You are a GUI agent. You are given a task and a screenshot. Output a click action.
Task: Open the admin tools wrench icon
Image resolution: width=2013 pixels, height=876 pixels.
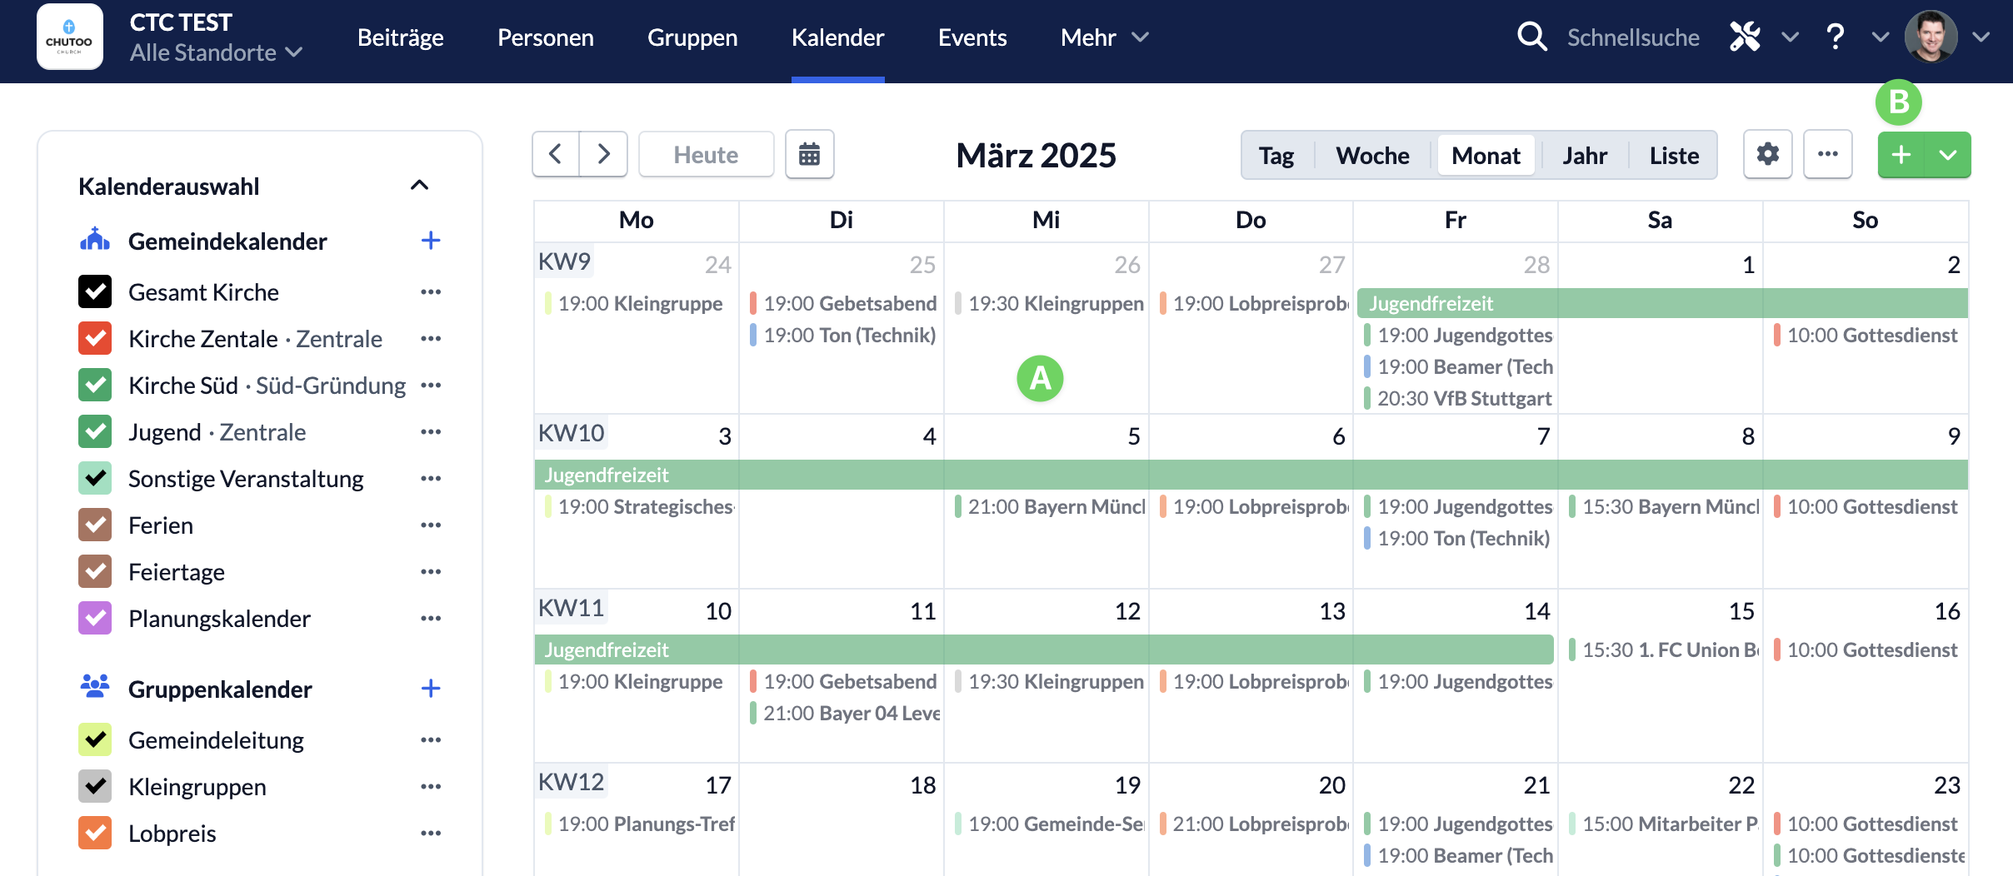coord(1745,37)
